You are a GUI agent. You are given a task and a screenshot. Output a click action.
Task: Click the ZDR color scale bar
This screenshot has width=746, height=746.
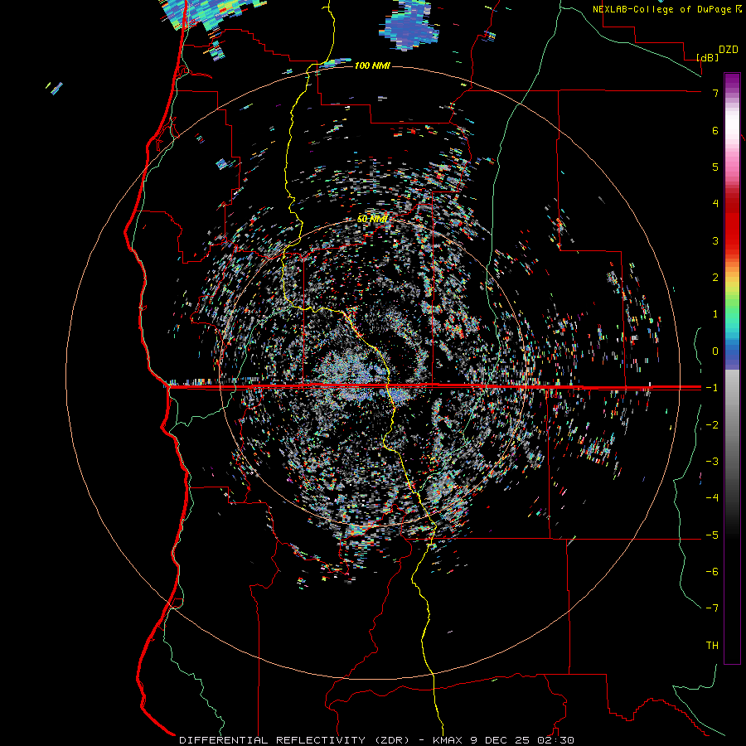click(732, 368)
